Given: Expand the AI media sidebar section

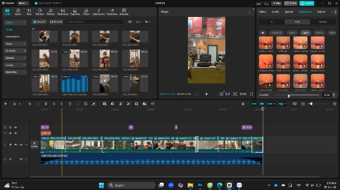Looking at the screenshot, I should 15,51.
